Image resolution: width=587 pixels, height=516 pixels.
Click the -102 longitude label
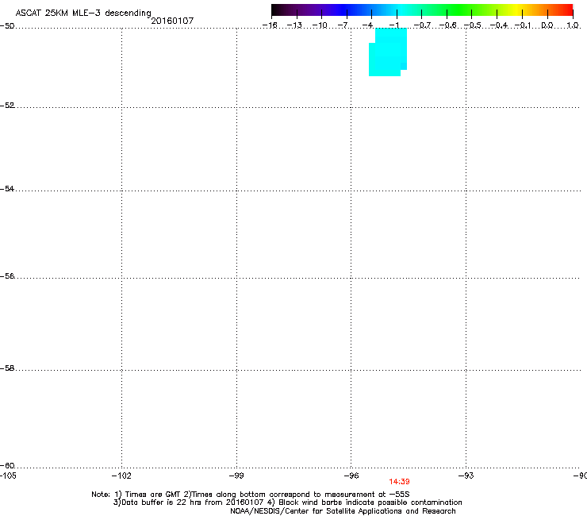click(121, 476)
